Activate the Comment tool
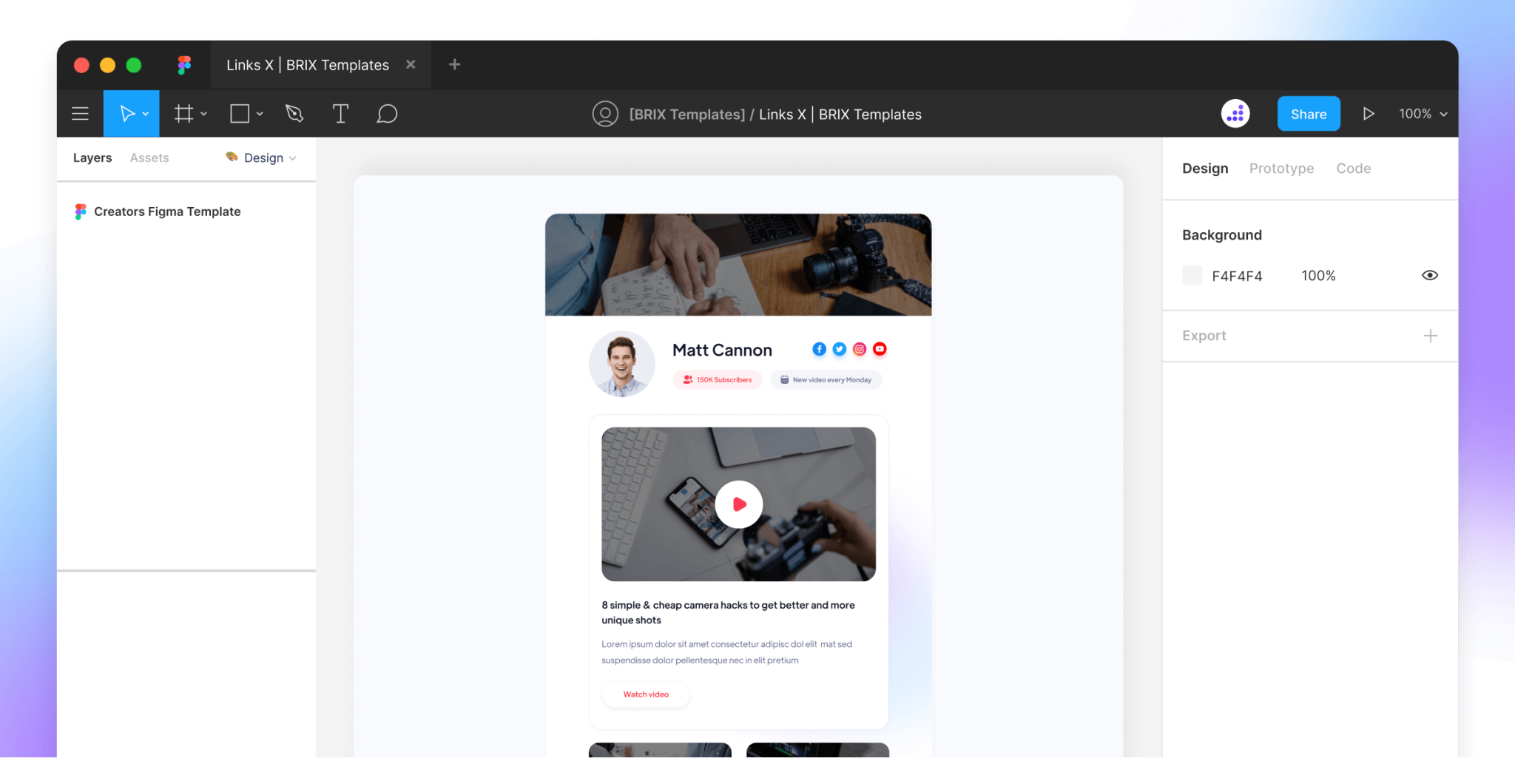This screenshot has height=758, width=1515. point(387,113)
